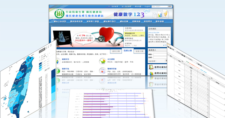Click the green running figure icon beside 健康行為
Image resolution: width=225 pixels, height=118 pixels.
pos(58,71)
